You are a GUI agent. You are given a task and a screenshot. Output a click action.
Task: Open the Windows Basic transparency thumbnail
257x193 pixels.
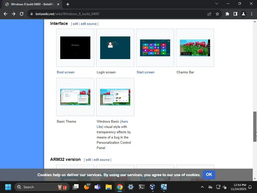click(115, 97)
